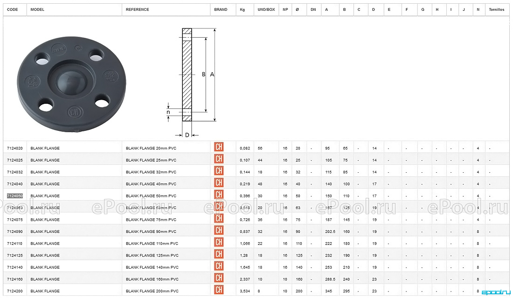This screenshot has width=513, height=298.
Task: Click the NP column header
Action: point(285,9)
